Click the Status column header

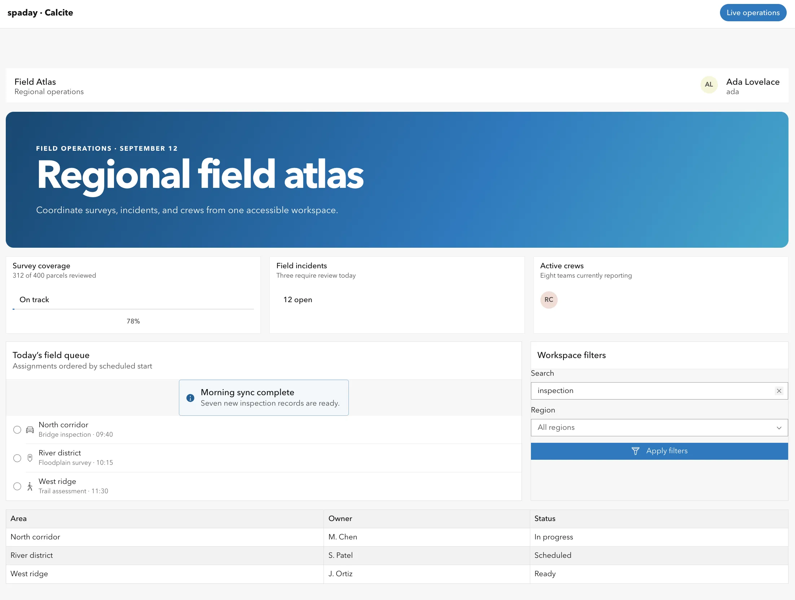pos(659,519)
